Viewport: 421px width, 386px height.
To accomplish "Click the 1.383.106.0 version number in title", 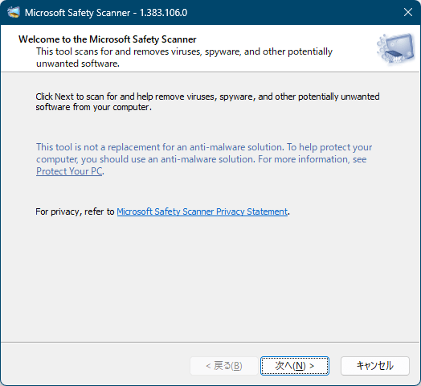I will [x=164, y=13].
